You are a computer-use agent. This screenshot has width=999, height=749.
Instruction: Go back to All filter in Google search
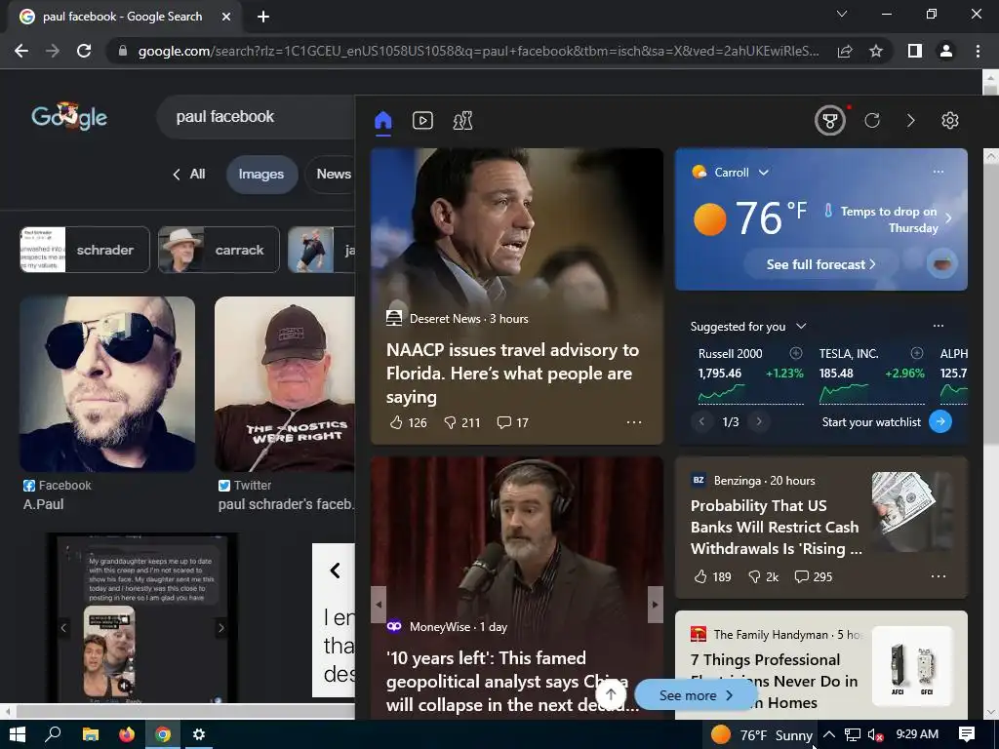click(x=189, y=174)
